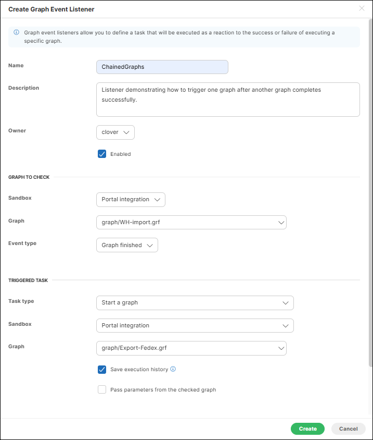Open the Owner dropdown showing clover
Viewport: 373px width, 440px height.
pyautogui.click(x=115, y=132)
